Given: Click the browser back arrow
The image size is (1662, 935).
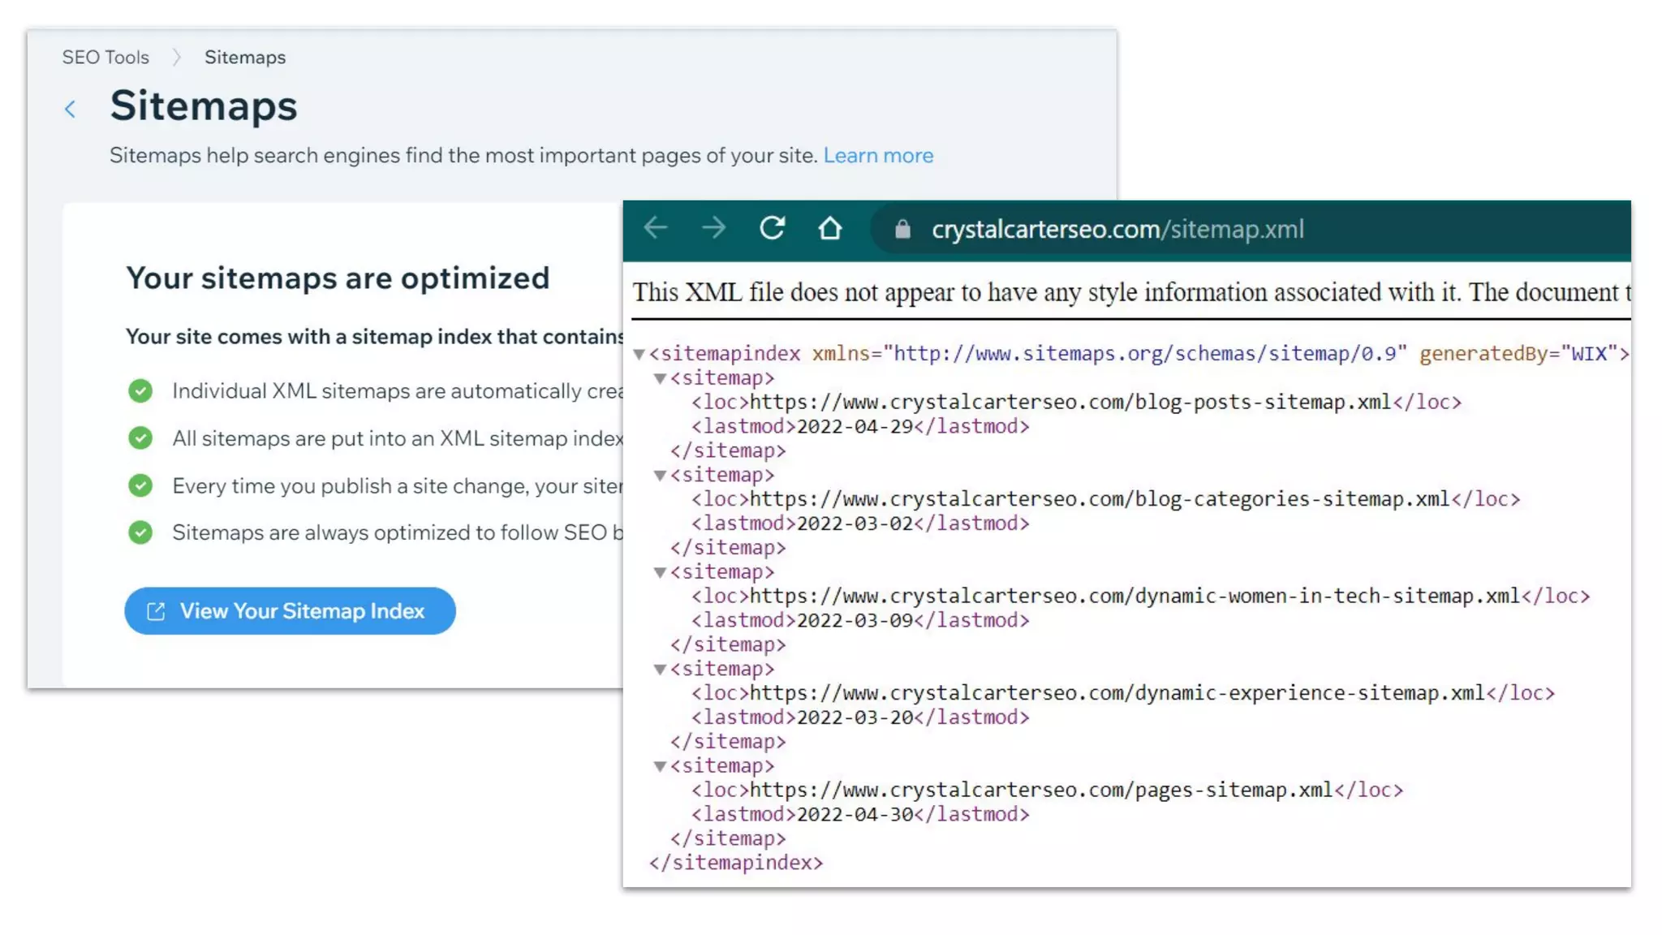Looking at the screenshot, I should click(x=656, y=228).
